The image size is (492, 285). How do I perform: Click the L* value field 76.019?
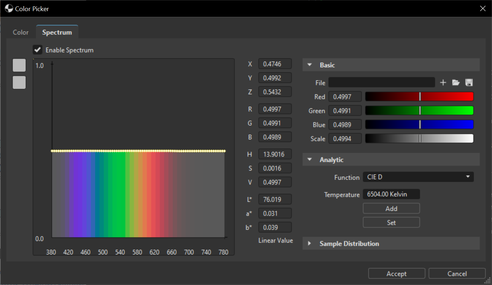pos(275,199)
